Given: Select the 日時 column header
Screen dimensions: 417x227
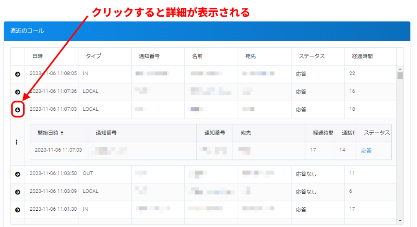Looking at the screenshot, I should click(37, 56).
